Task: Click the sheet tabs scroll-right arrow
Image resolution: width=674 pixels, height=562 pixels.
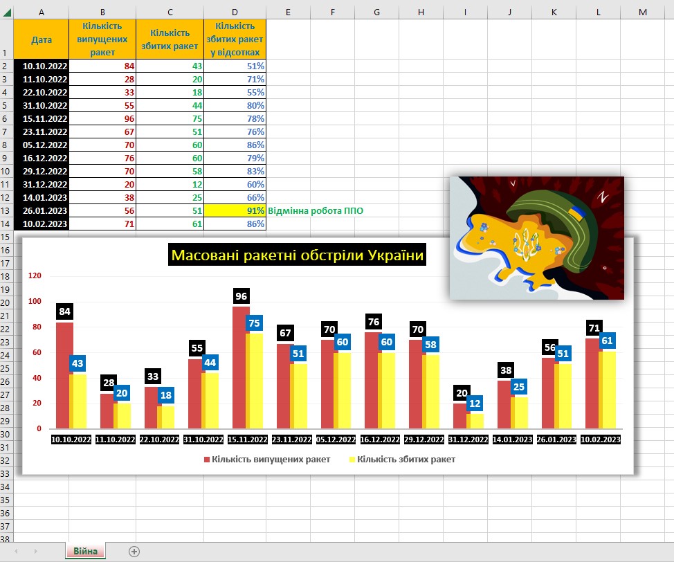Action: [35, 551]
